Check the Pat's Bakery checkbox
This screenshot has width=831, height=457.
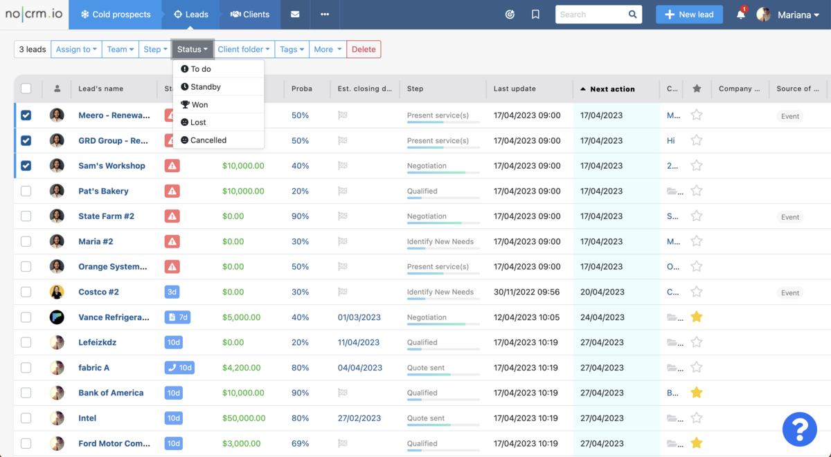(x=26, y=191)
